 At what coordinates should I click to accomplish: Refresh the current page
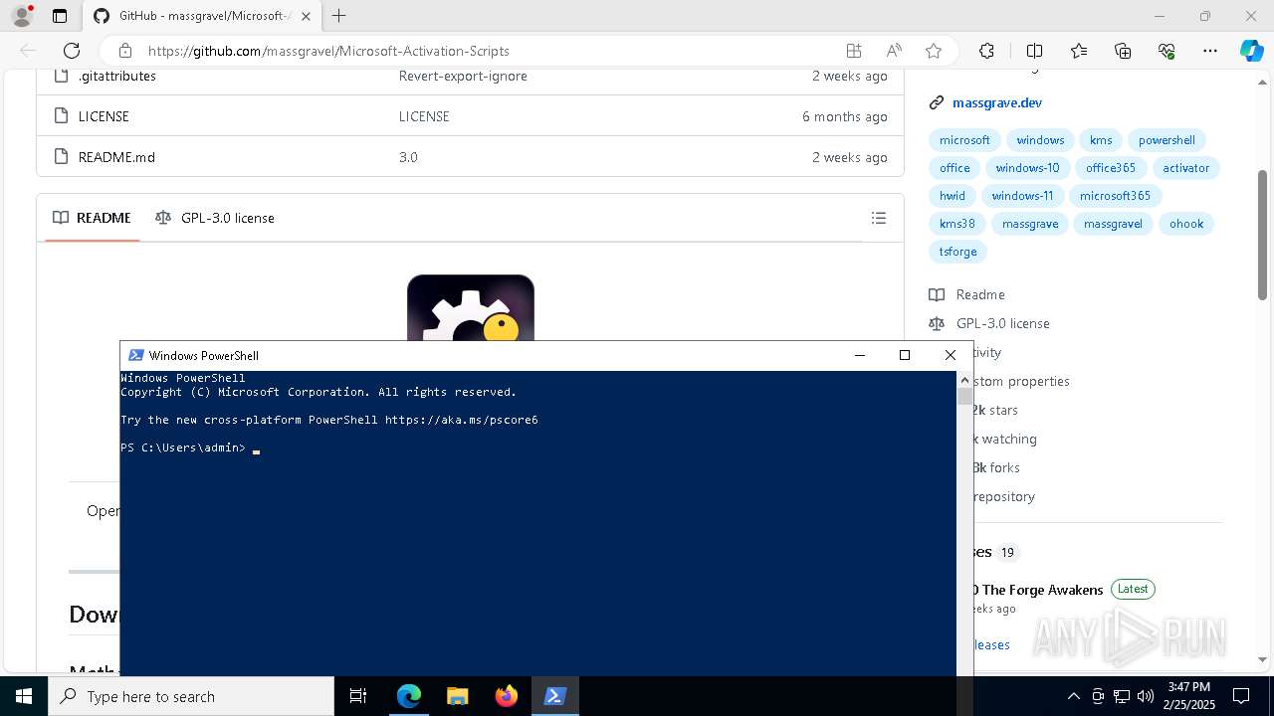coord(72,51)
